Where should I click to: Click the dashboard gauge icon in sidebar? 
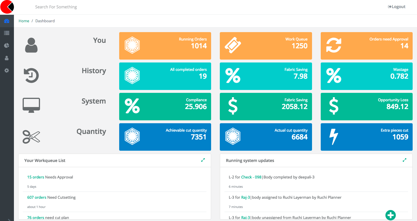(7, 21)
